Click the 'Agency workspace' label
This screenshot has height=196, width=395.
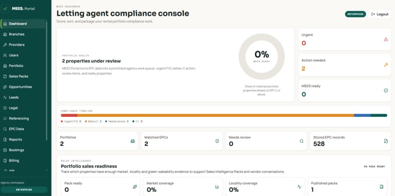pyautogui.click(x=13, y=183)
